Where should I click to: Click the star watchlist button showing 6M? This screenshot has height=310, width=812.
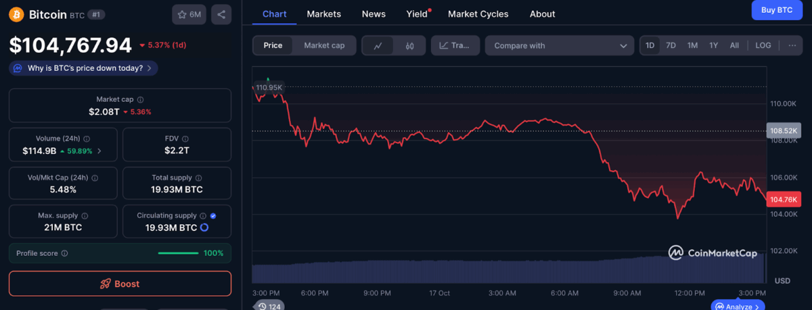pos(189,14)
